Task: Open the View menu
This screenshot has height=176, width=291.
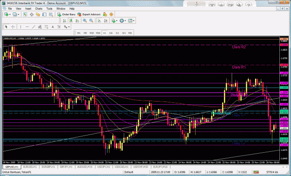Action: click(x=19, y=9)
